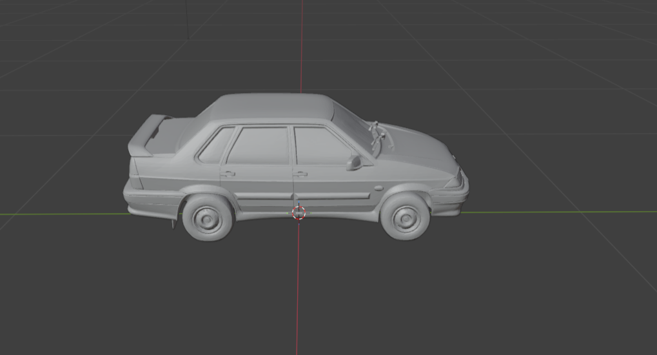Click the 3D cursor under the car

pyautogui.click(x=299, y=213)
